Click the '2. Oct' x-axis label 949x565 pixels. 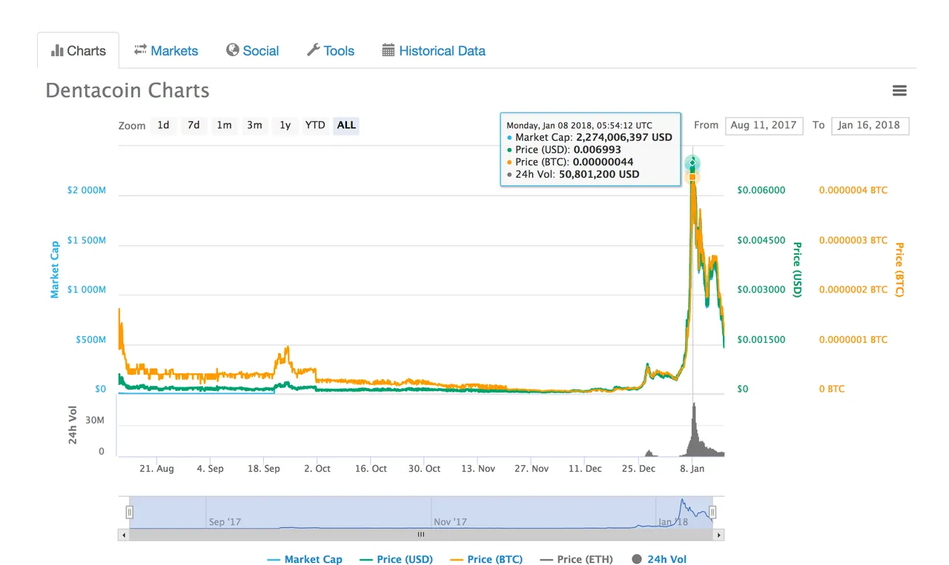point(317,469)
